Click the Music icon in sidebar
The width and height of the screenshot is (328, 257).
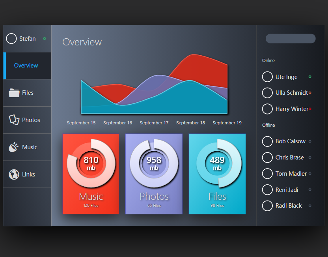[14, 147]
